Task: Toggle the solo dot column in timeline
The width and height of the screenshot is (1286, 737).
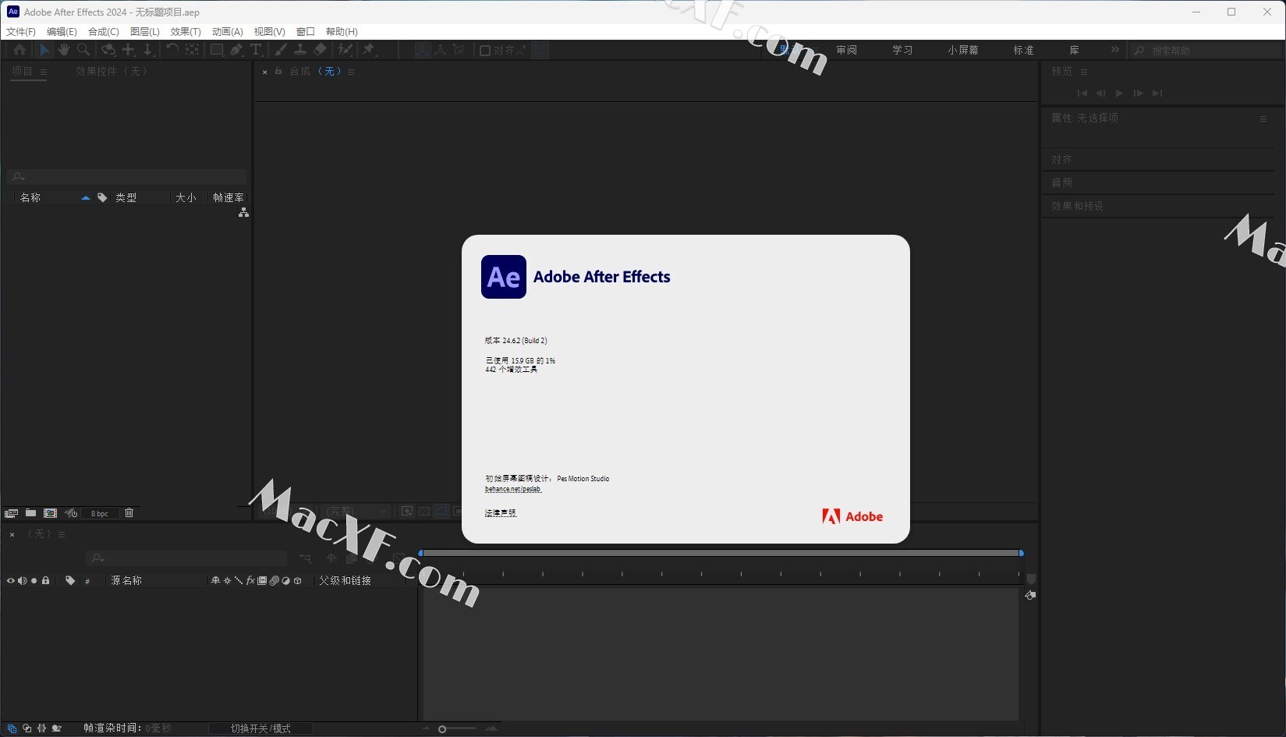Action: 34,581
